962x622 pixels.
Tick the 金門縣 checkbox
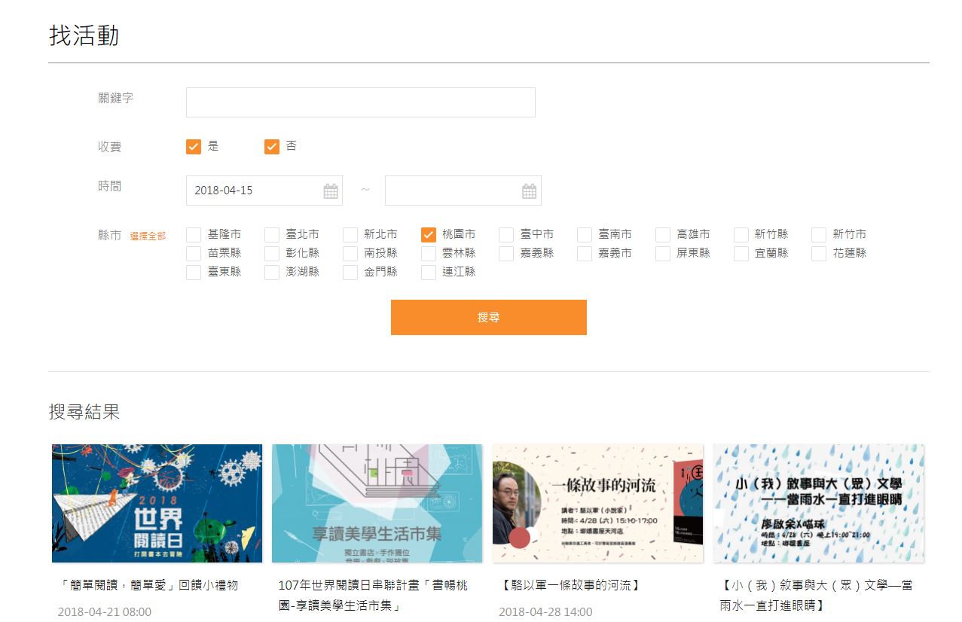pos(350,273)
